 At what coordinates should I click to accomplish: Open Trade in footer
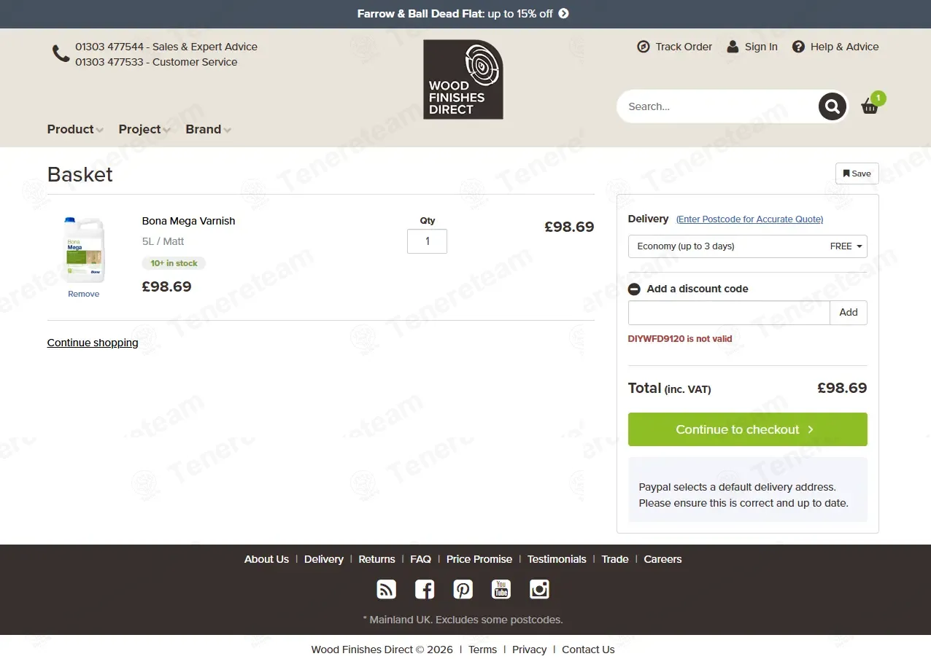click(615, 559)
